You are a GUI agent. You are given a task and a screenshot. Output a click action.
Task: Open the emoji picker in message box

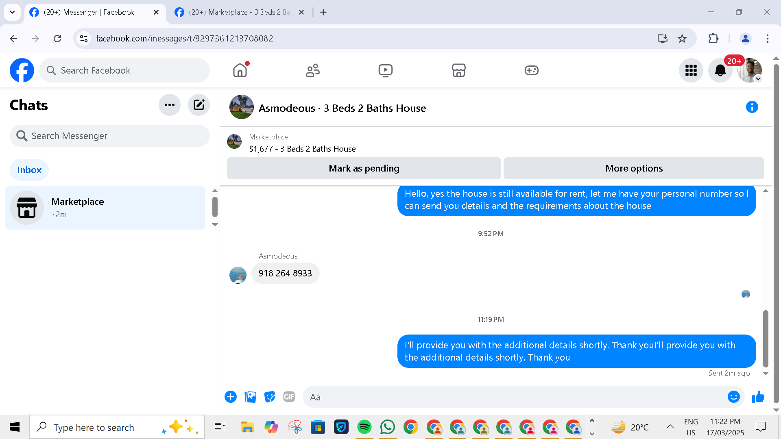coord(733,397)
